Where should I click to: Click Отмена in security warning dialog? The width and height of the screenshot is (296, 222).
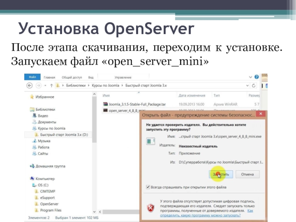(x=248, y=174)
